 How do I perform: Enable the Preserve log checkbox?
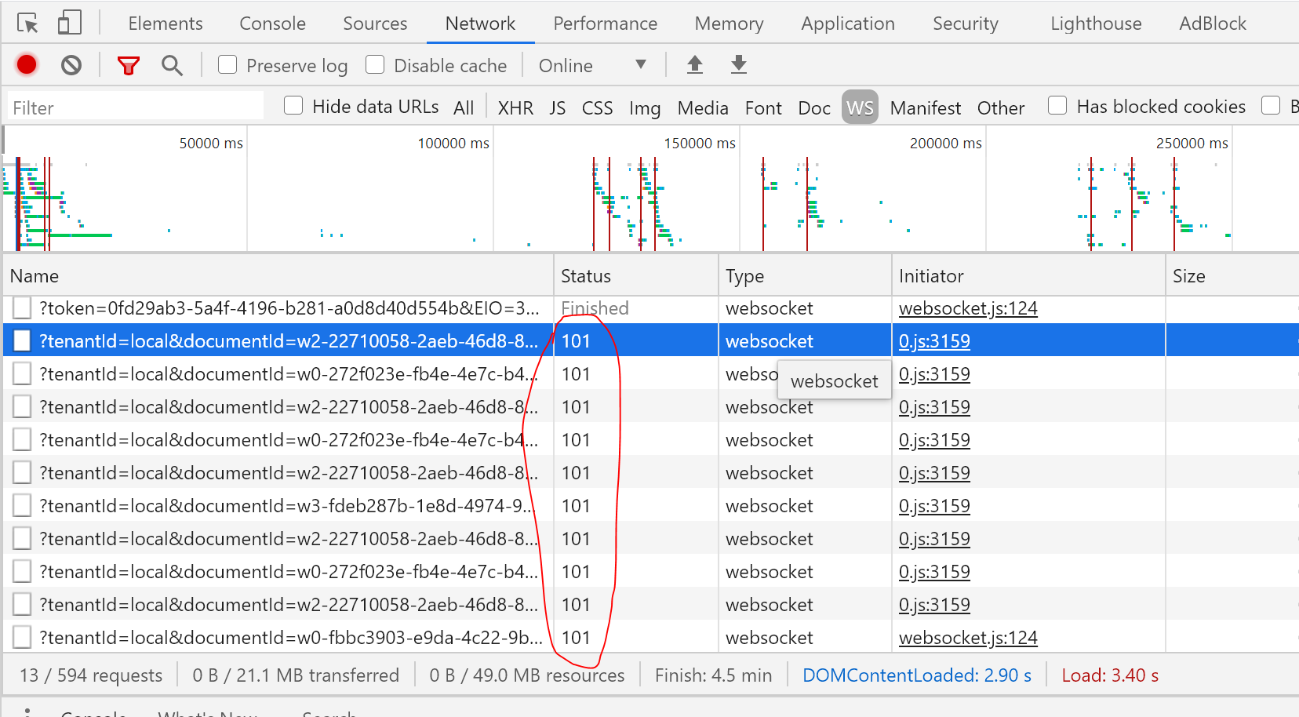[x=227, y=65]
